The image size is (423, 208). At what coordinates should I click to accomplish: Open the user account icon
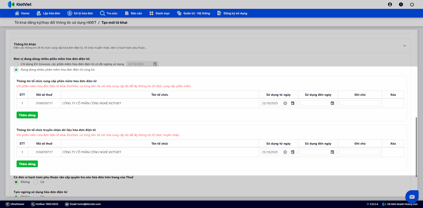(390, 4)
